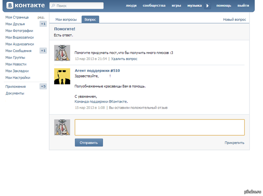Screen dimensions: 263x196
Task: Click the Новый вопрос link
Action: click(234, 20)
